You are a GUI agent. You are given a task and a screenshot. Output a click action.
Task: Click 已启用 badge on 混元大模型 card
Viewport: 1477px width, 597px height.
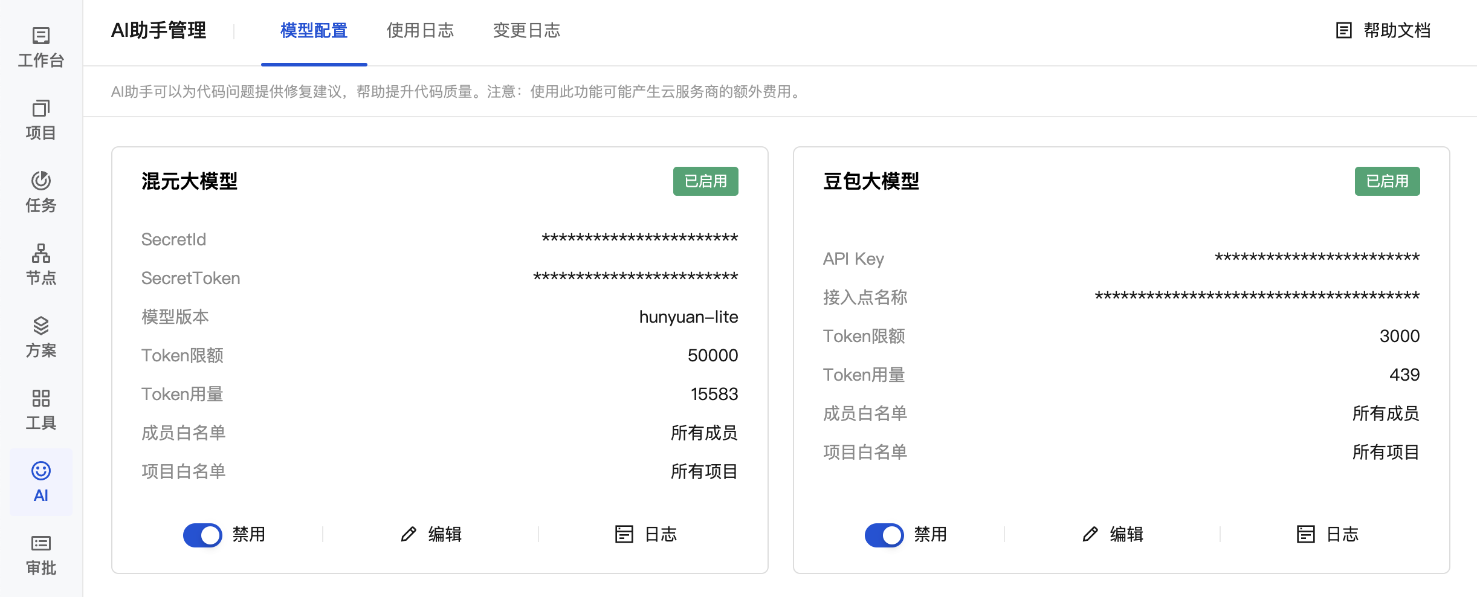coord(706,181)
